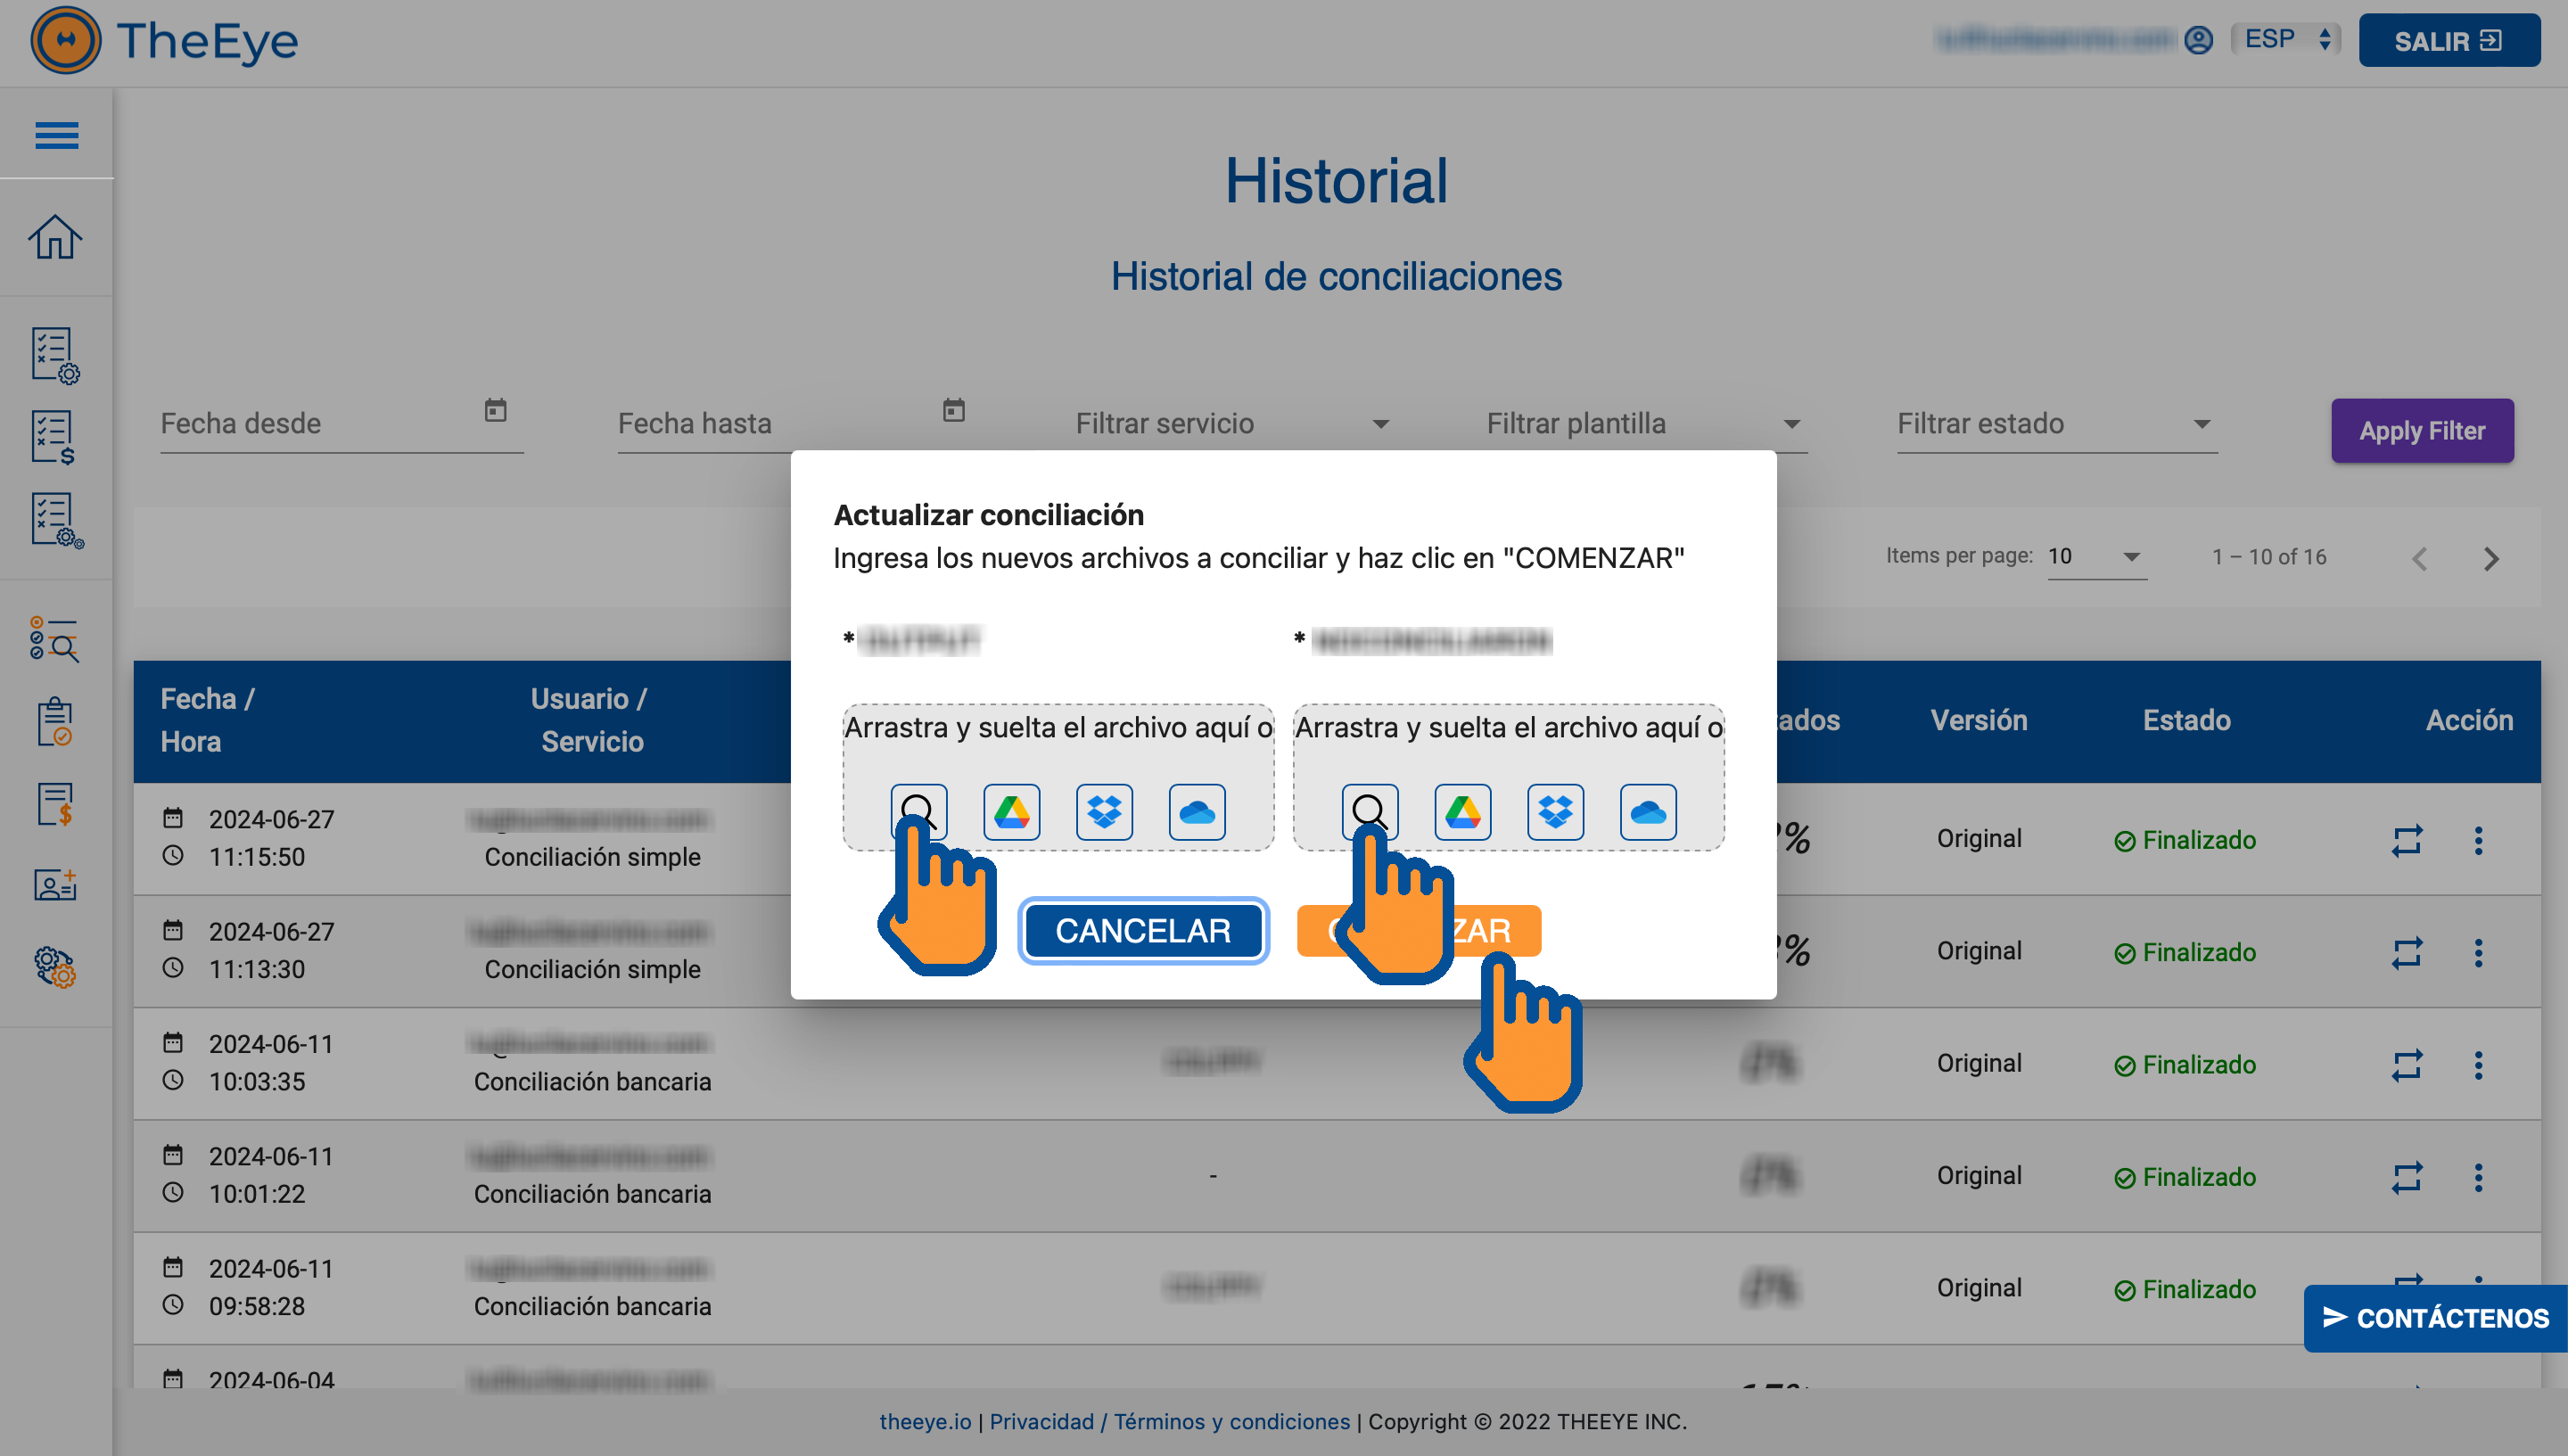Click re-run arrows icon for 11:15:50 row
Screen dimensions: 2568x1456
tap(2406, 840)
